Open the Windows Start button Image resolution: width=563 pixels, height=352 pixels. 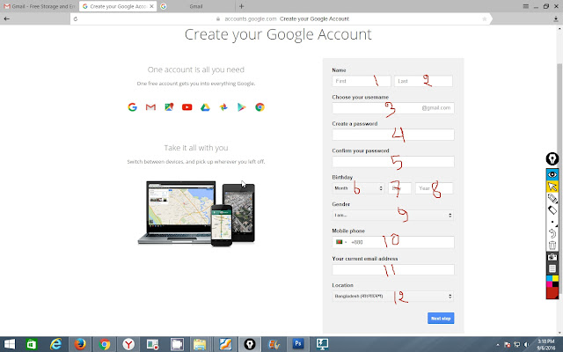click(x=10, y=344)
